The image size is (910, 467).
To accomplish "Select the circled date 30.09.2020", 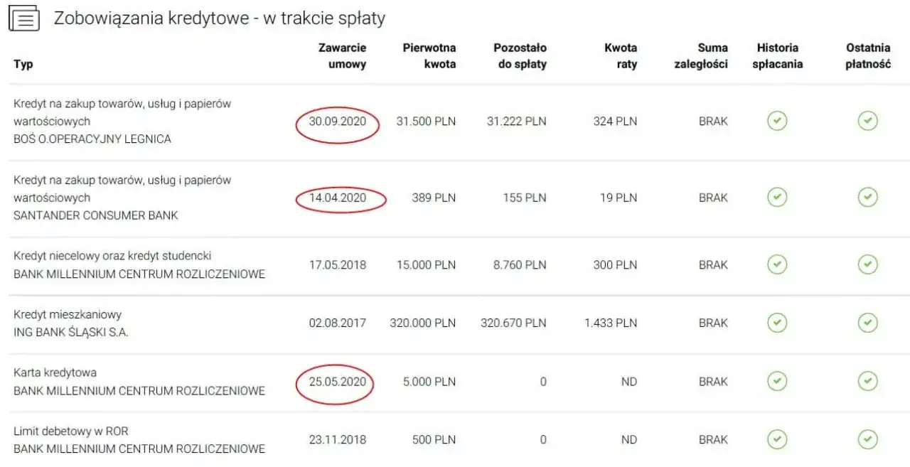I will 338,122.
